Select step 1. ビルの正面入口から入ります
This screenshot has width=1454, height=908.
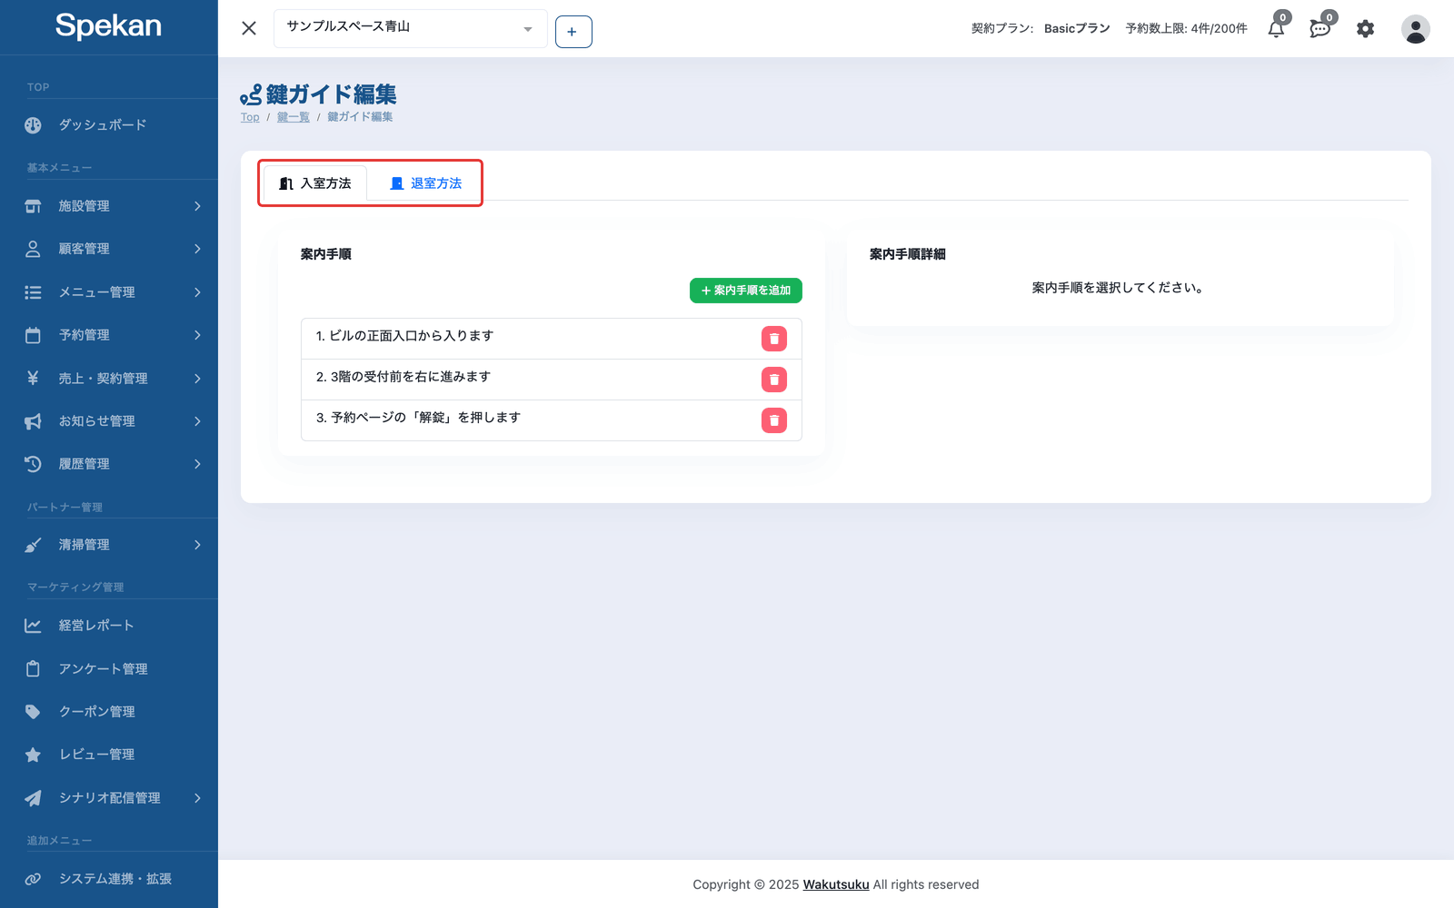(x=551, y=339)
